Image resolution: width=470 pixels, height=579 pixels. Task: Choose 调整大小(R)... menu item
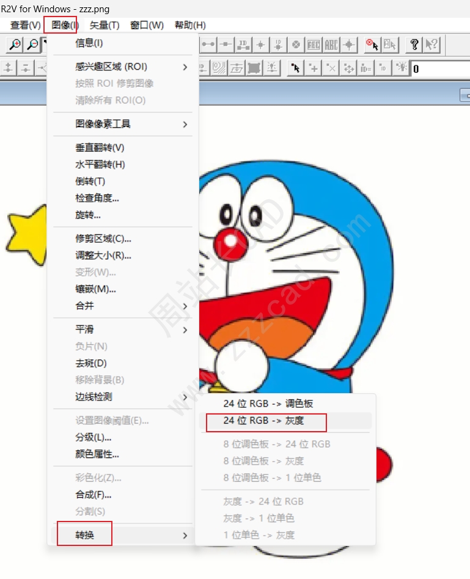click(x=123, y=256)
